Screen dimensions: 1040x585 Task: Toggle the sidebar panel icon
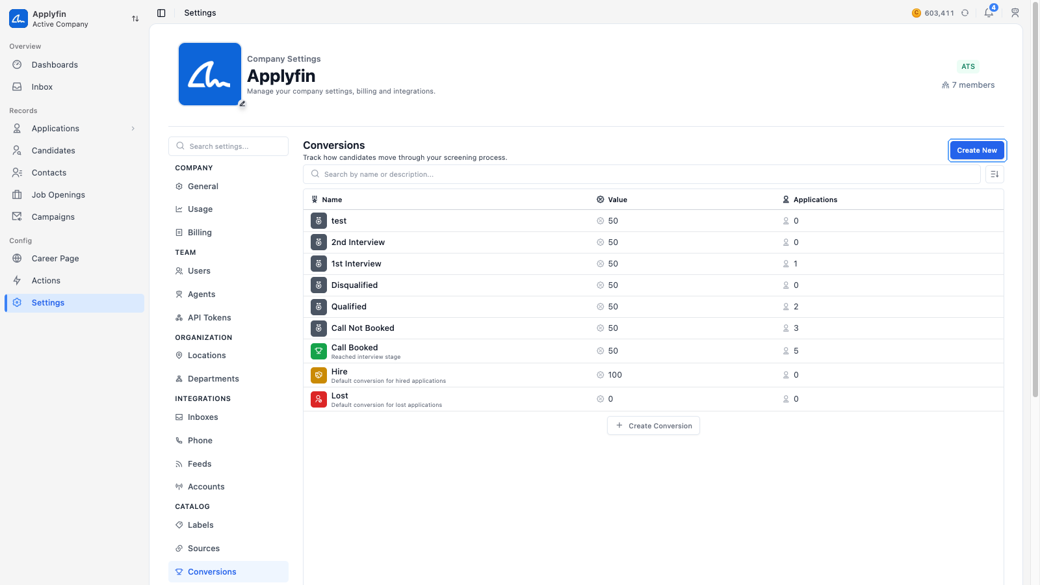coord(161,13)
